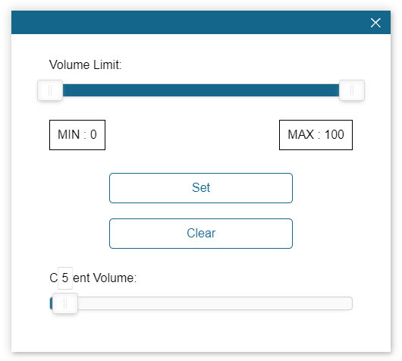The image size is (402, 361).
Task: Click the blue Volume Limit range bar
Action: click(x=201, y=90)
